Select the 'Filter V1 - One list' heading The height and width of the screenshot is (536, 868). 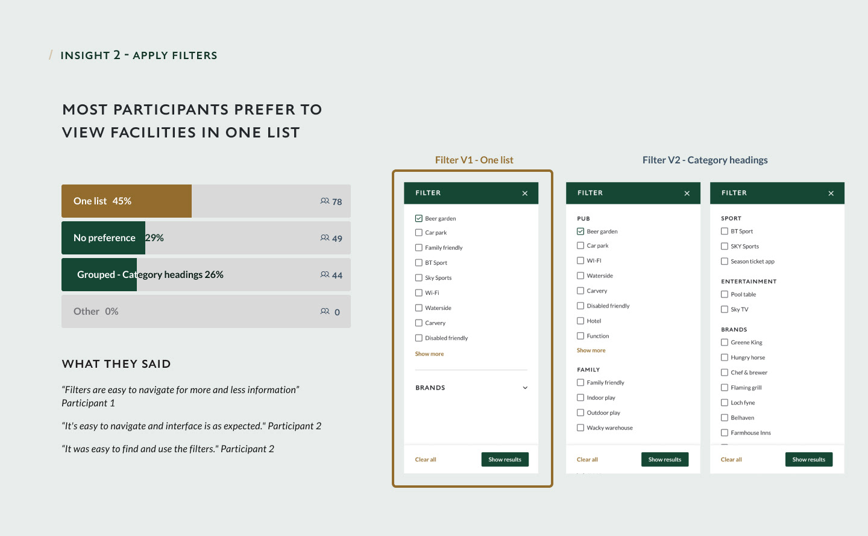pyautogui.click(x=474, y=160)
